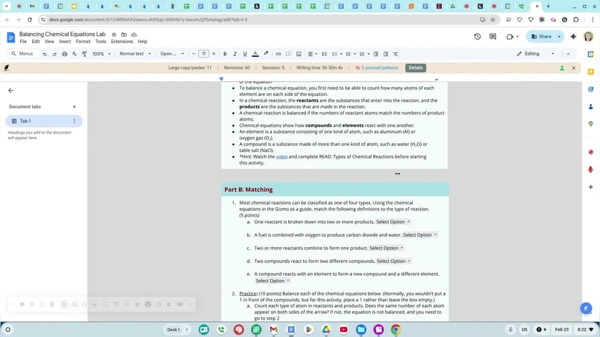Open the video hyperlink in hint
The image size is (600, 337).
(x=281, y=156)
